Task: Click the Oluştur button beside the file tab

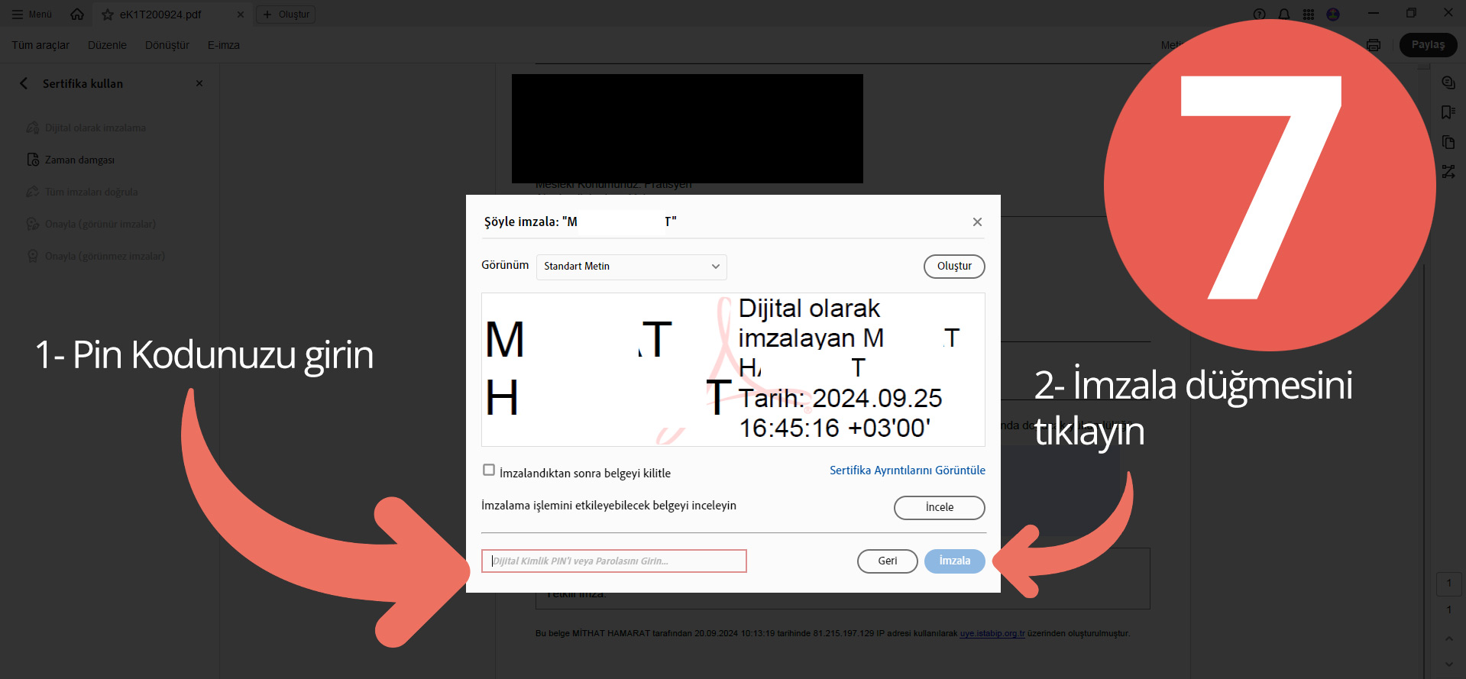Action: [x=286, y=15]
